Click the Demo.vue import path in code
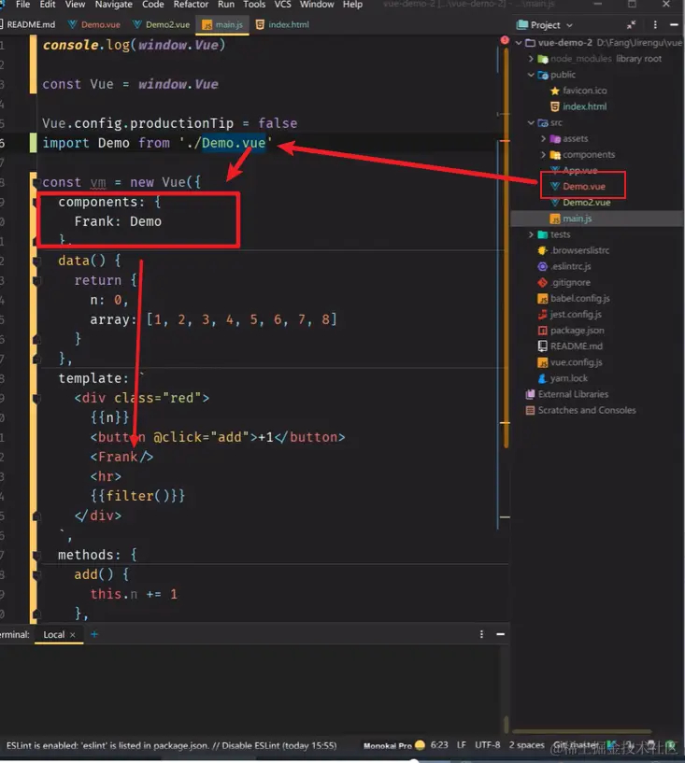Viewport: 685px width, 763px height. (234, 143)
